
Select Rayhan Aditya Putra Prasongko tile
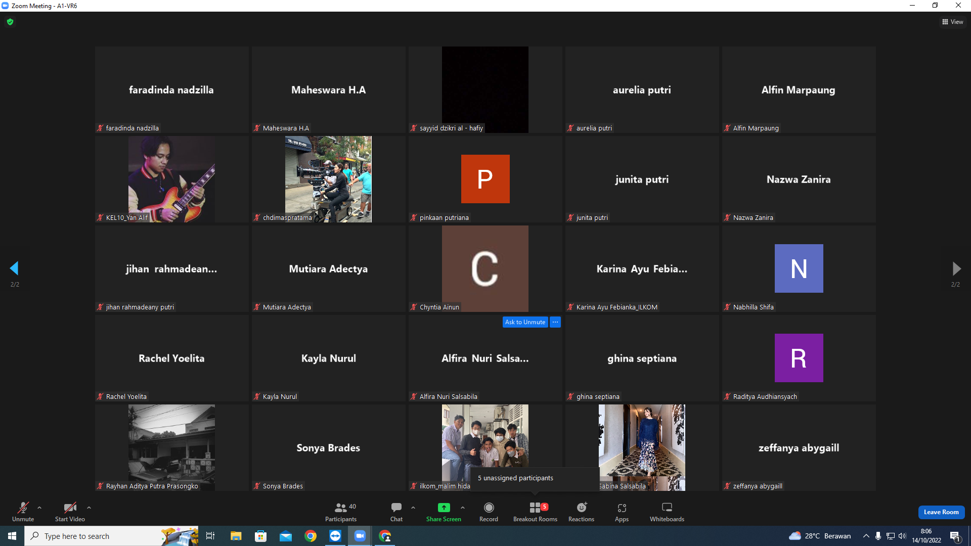(x=171, y=447)
